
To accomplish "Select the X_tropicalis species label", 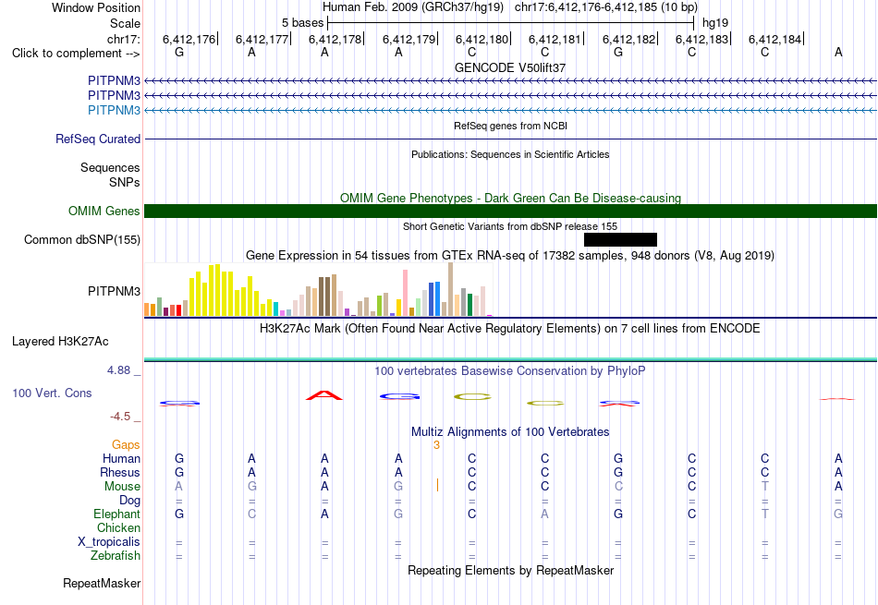I will tap(109, 542).
